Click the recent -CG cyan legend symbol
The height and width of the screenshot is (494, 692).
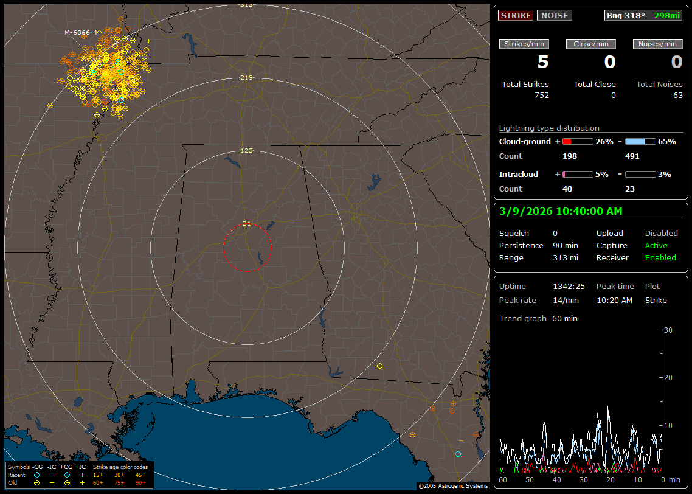point(36,475)
